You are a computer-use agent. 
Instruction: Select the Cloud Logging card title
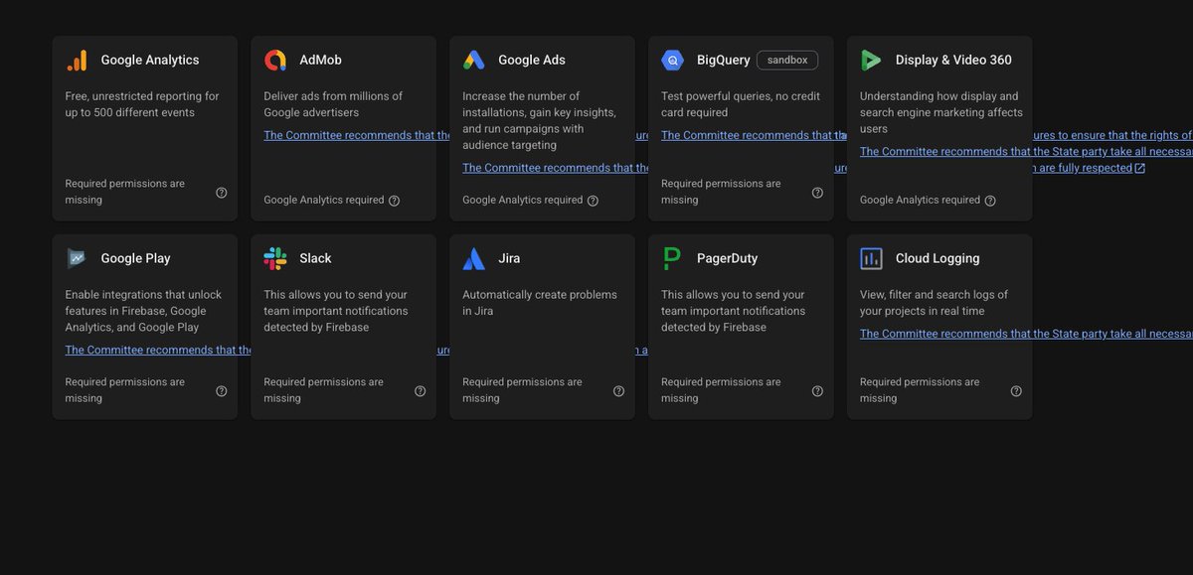937,259
